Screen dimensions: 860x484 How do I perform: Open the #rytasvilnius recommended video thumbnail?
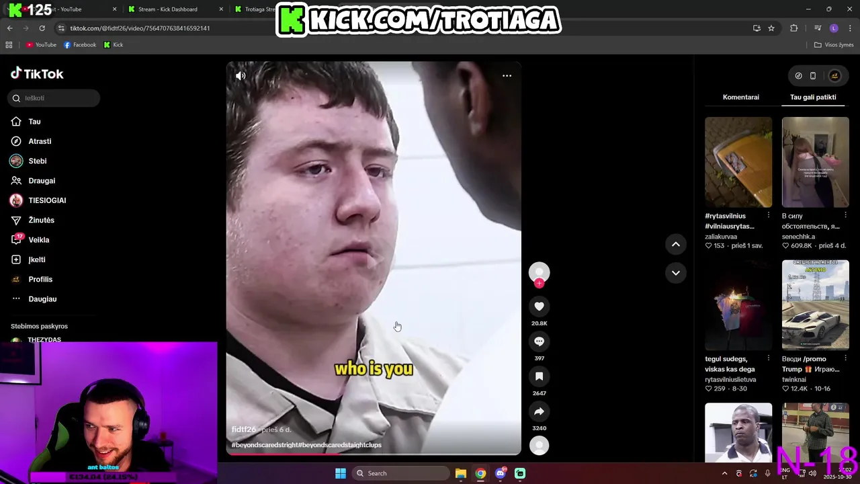coord(738,162)
